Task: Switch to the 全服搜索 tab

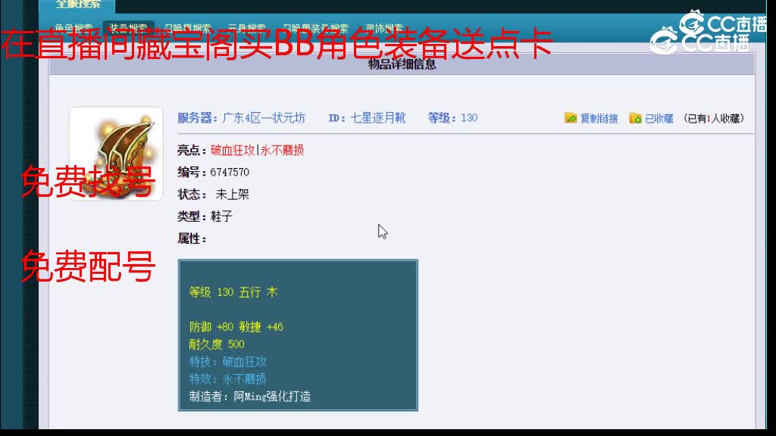Action: (79, 5)
